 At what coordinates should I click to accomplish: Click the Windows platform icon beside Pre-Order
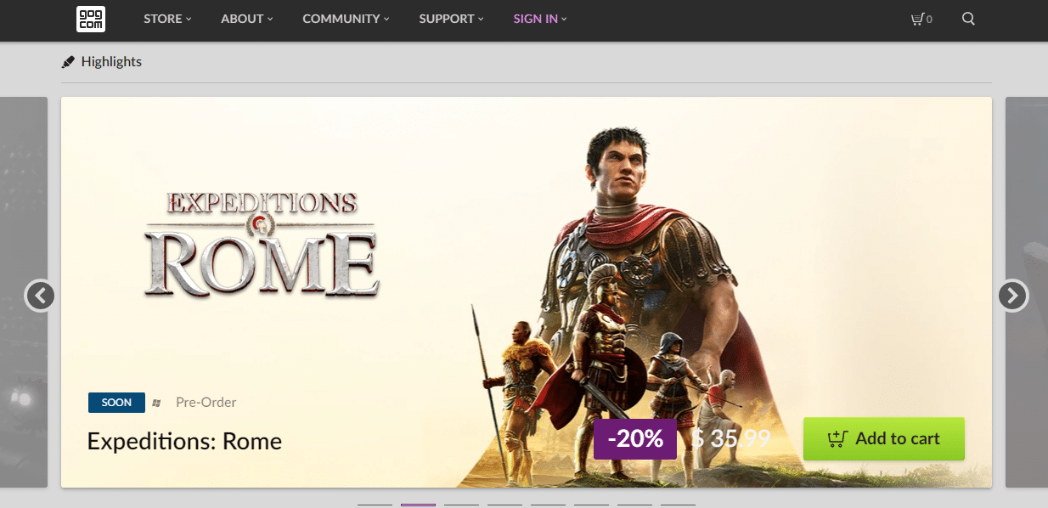(x=156, y=403)
